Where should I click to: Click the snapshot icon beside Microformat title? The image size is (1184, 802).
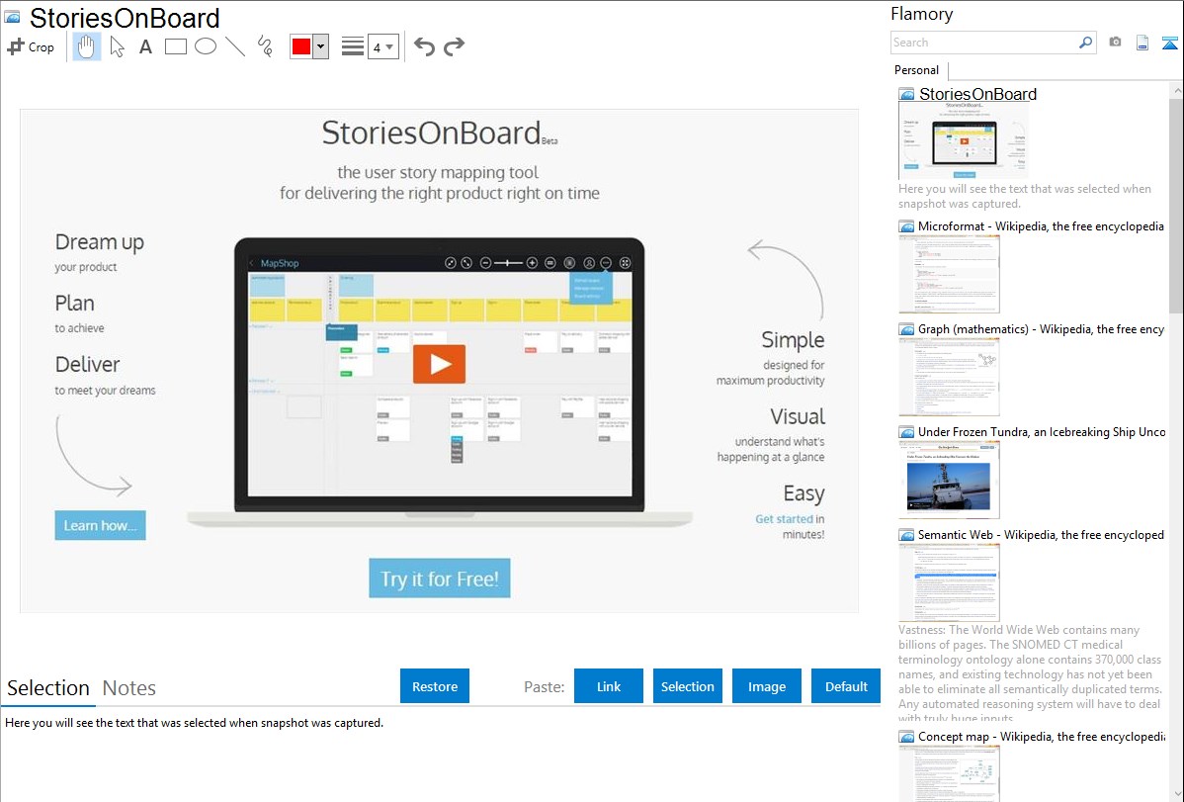pos(906,226)
